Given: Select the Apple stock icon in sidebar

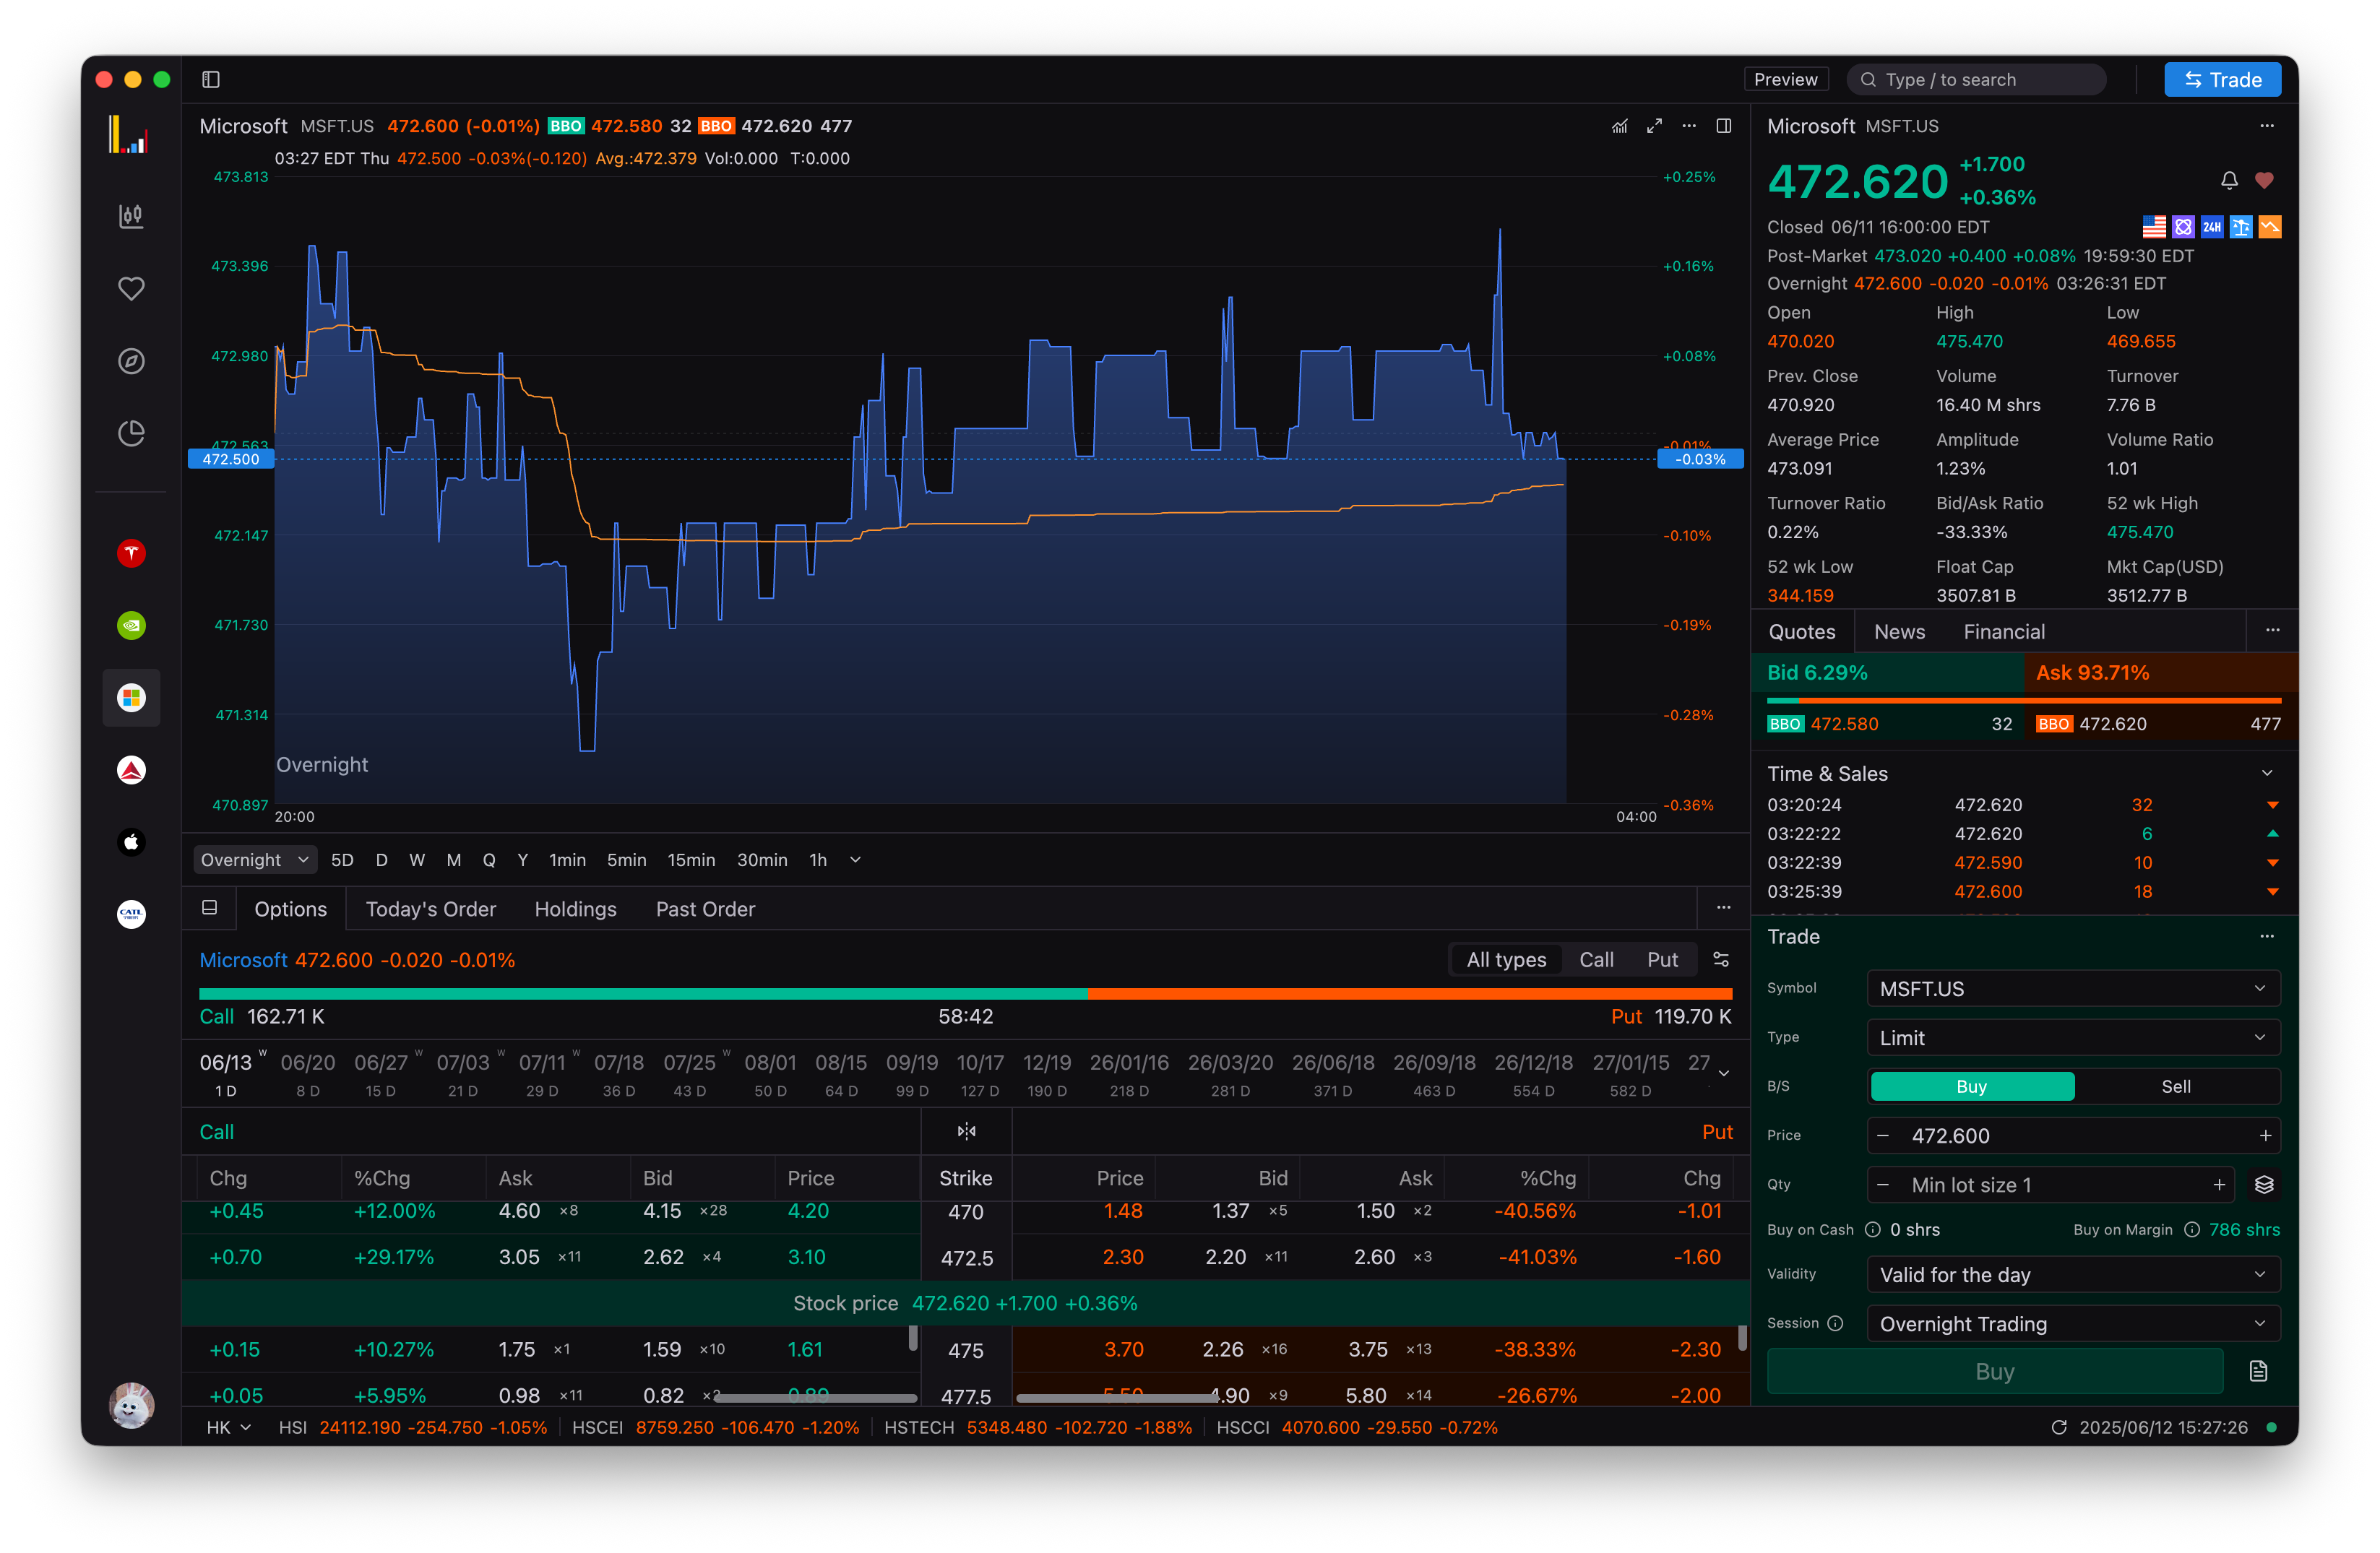Looking at the screenshot, I should pos(131,842).
